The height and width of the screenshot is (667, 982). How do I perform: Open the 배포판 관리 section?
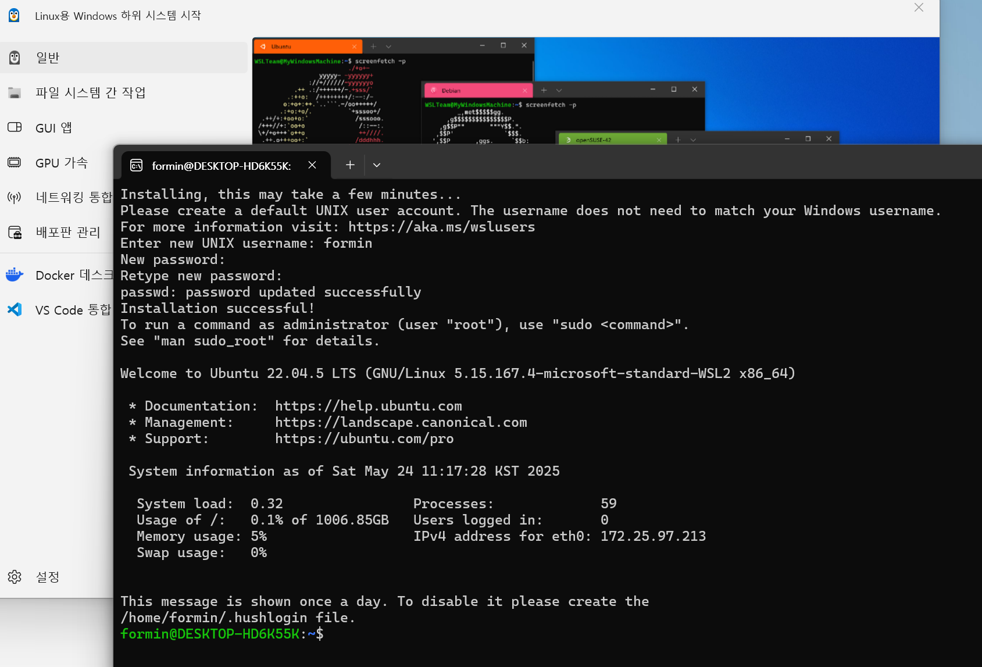click(x=57, y=233)
